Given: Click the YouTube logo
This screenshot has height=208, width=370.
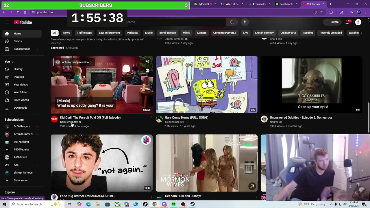Looking at the screenshot, I should [x=23, y=22].
